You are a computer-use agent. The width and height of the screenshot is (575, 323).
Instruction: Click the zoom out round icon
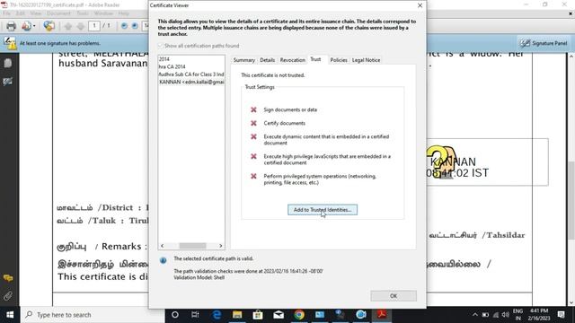pos(124,26)
